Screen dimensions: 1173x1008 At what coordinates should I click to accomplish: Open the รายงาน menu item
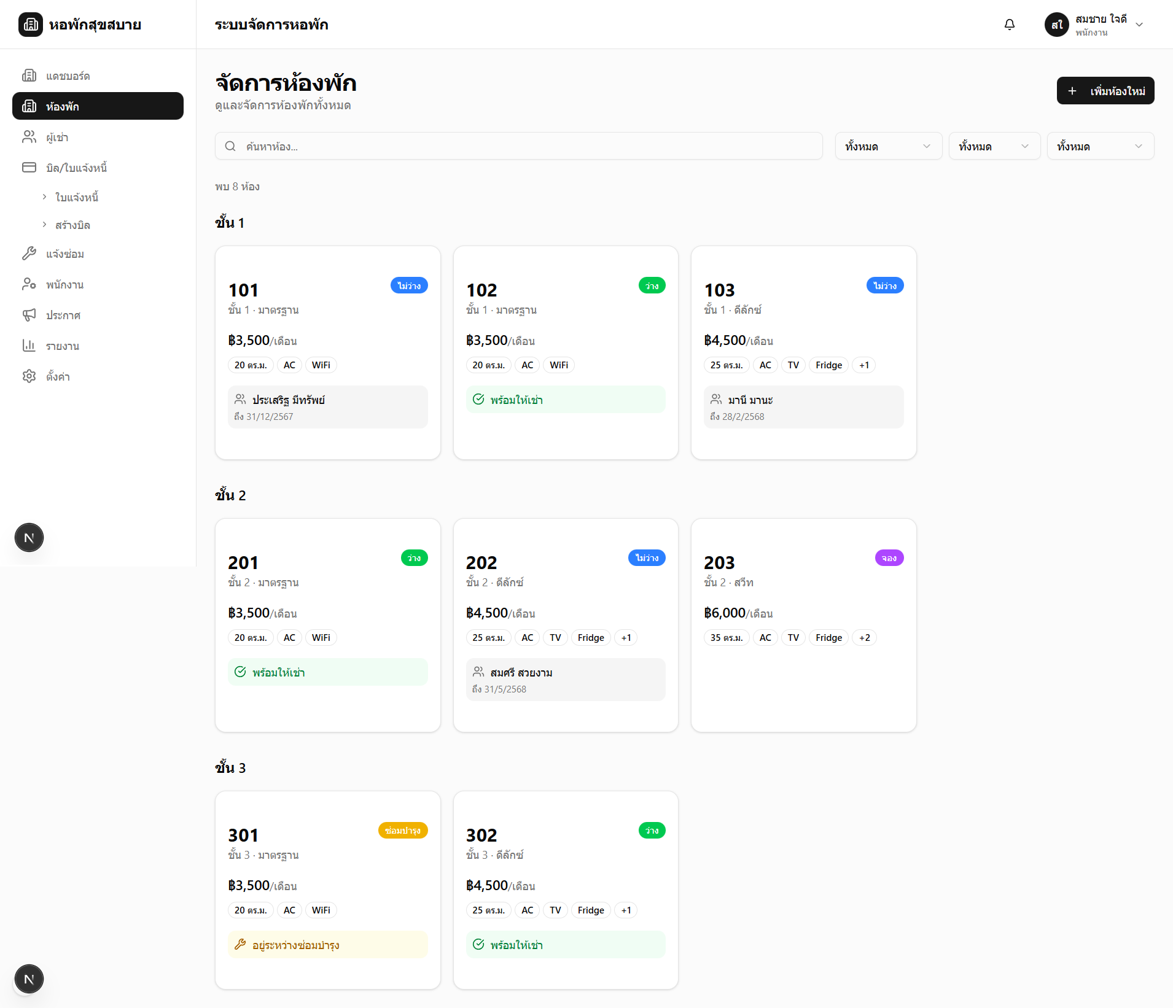point(98,346)
